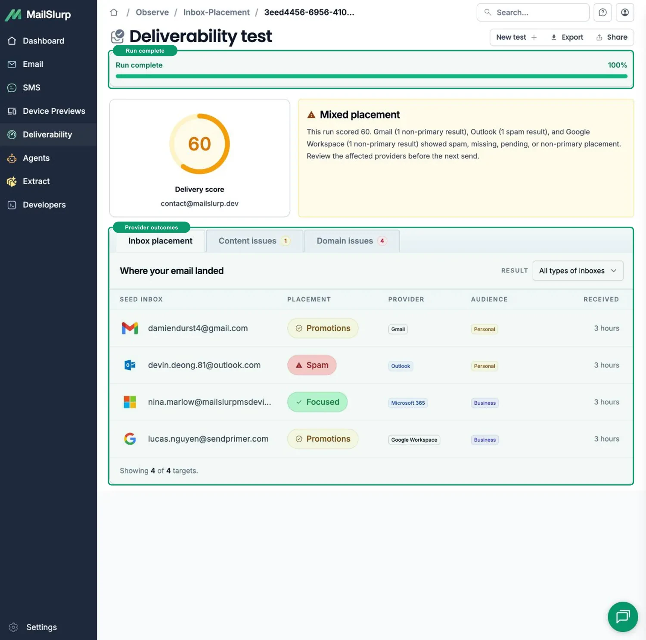646x640 pixels.
Task: Click the Google logo beside lucas.nguyen
Action: [130, 439]
